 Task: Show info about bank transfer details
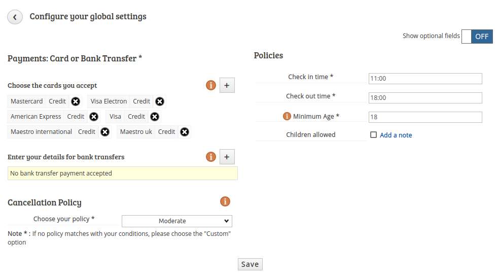[211, 157]
